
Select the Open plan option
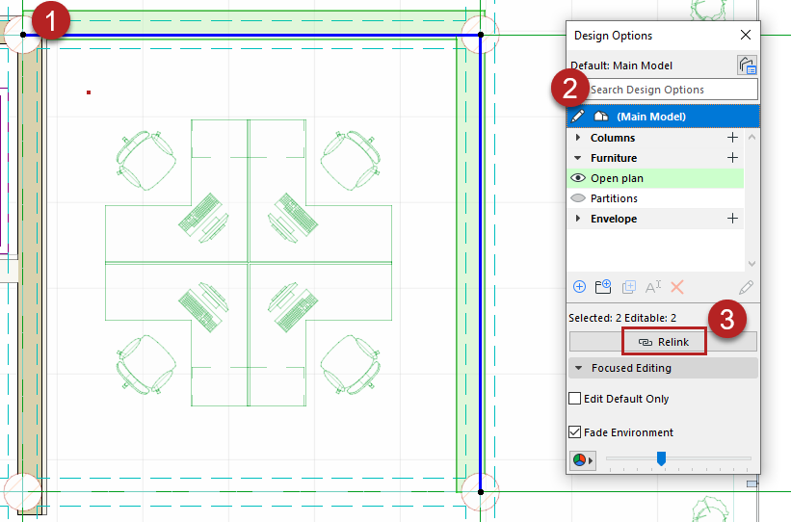(656, 178)
